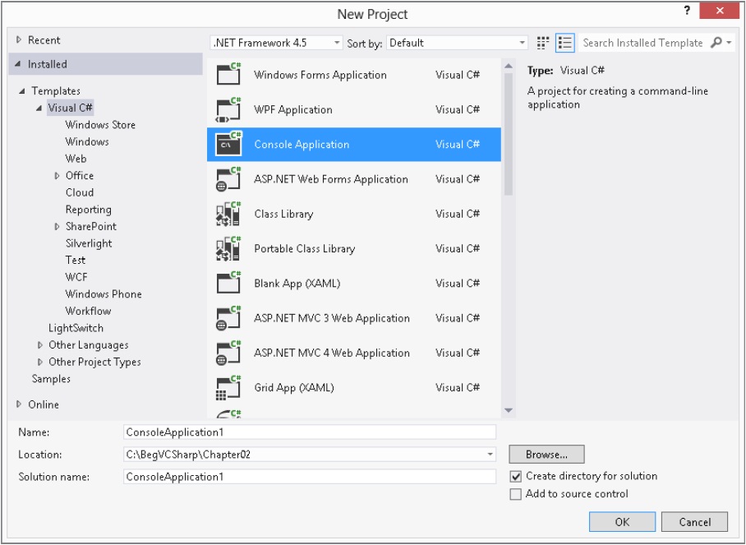Select the Class Library template name
This screenshot has width=746, height=545.
point(283,214)
